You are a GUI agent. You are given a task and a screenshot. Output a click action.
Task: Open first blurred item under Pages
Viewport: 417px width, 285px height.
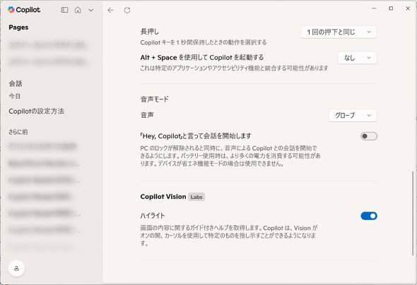click(47, 44)
